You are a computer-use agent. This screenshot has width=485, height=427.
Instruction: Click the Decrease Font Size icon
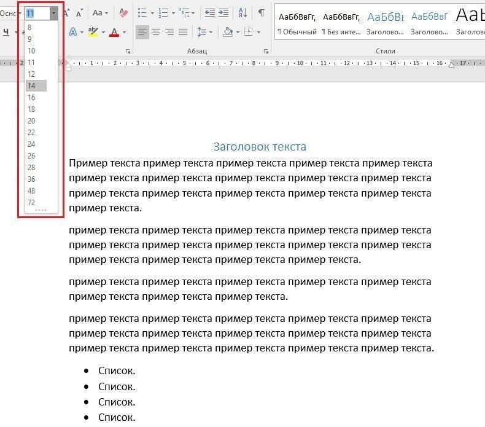point(79,13)
